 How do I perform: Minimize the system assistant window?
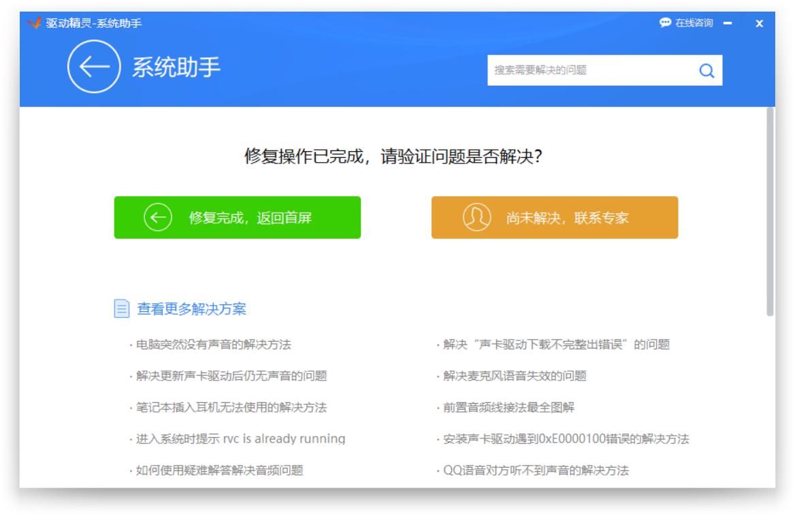[x=728, y=23]
